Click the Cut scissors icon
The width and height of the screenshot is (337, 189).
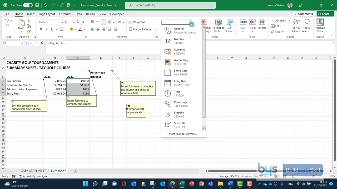29,21
